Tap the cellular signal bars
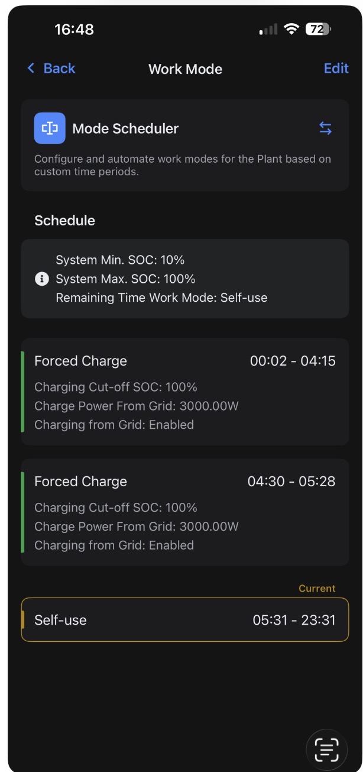This screenshot has height=772, width=363. pos(268,30)
